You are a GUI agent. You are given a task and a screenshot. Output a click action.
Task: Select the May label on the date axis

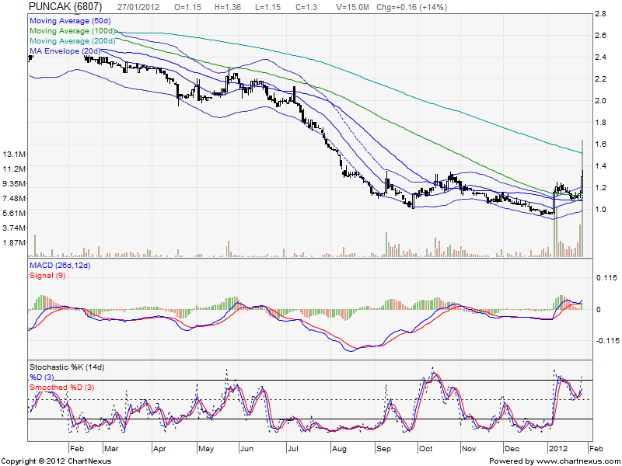tap(205, 449)
